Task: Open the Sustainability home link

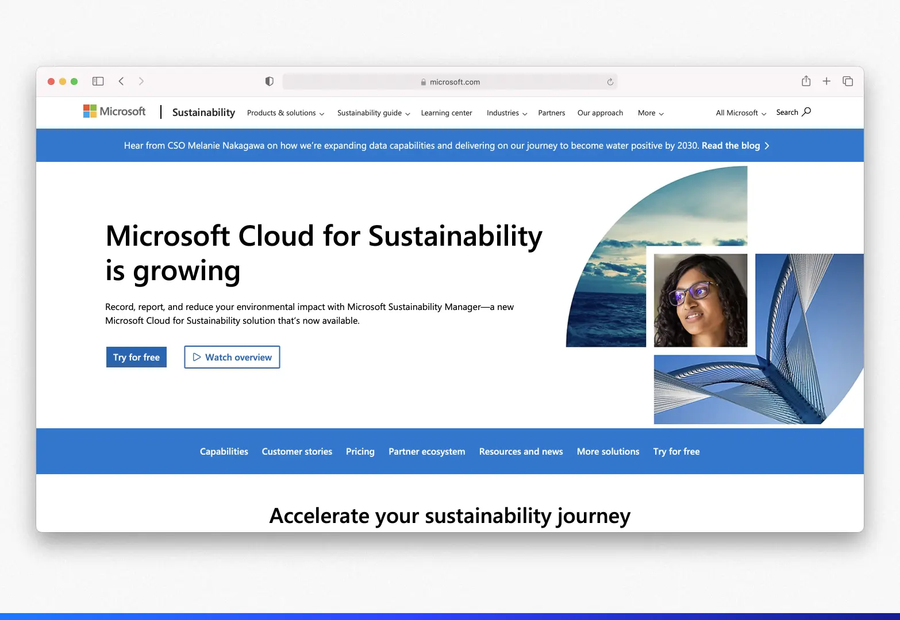Action: [x=203, y=113]
